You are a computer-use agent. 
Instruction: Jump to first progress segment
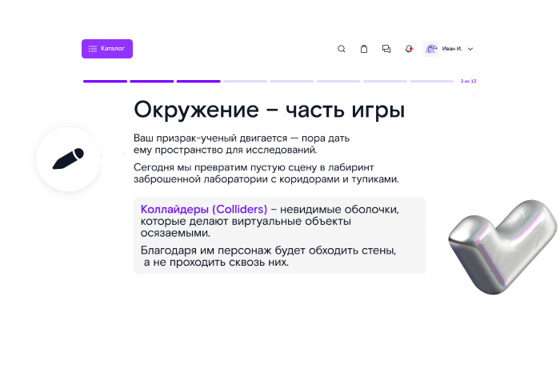point(105,81)
